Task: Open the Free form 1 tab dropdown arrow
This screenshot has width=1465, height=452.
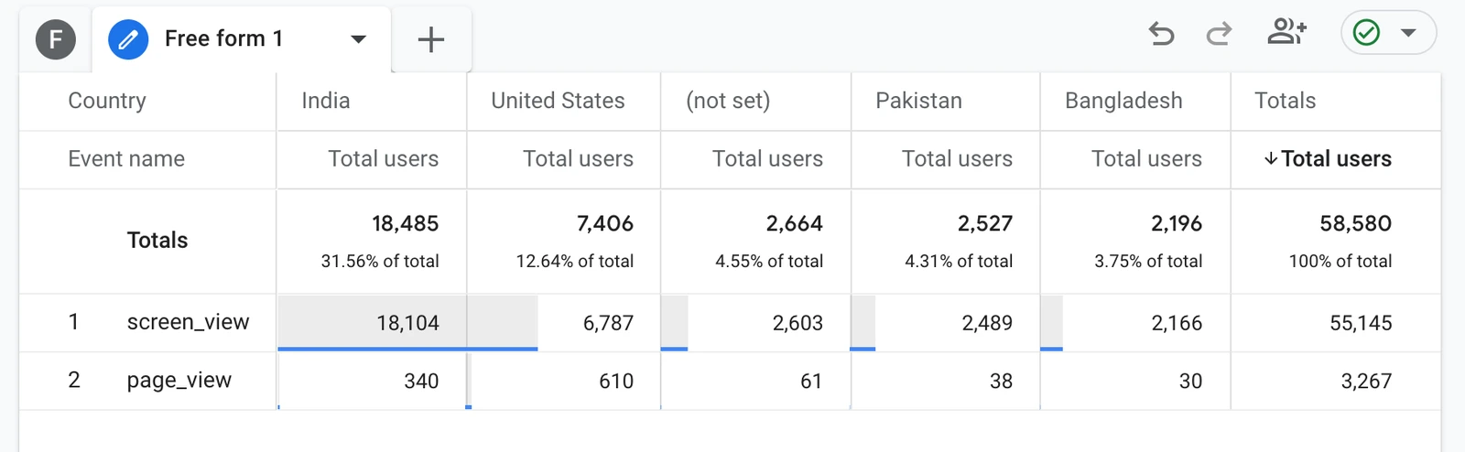Action: point(359,38)
